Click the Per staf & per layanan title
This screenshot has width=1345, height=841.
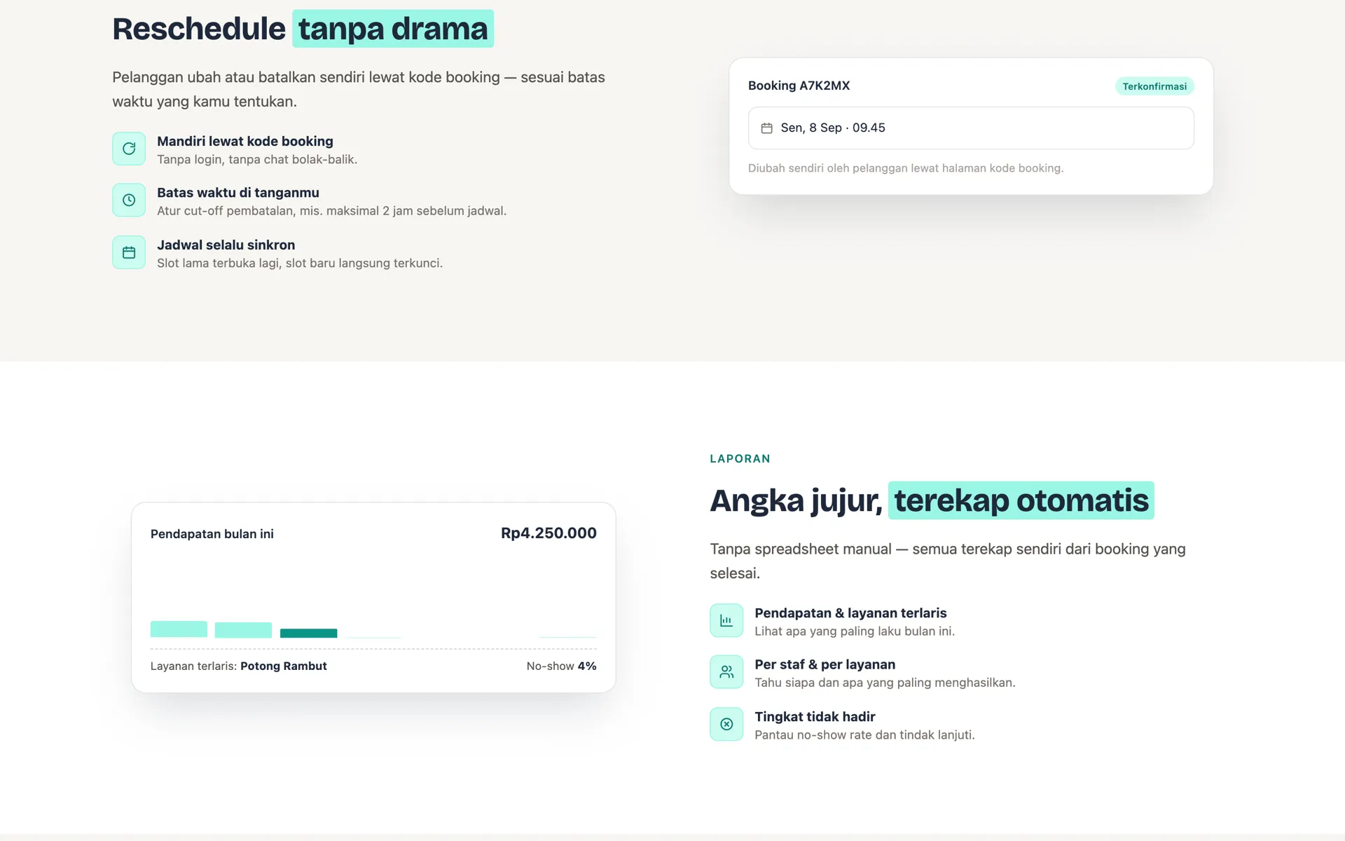[x=825, y=664]
